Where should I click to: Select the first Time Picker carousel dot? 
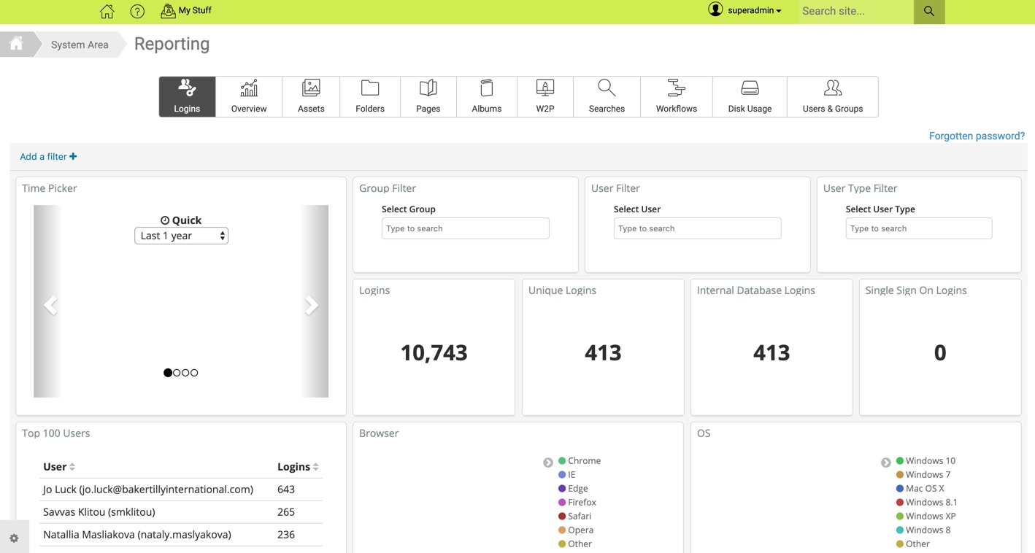[168, 373]
